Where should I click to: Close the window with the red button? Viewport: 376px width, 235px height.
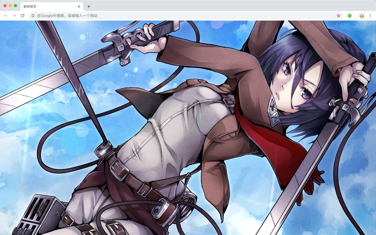5,6
